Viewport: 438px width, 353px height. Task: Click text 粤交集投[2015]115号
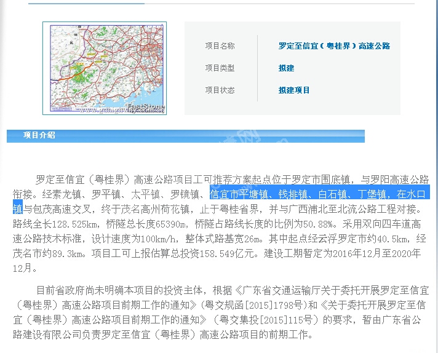click(x=266, y=320)
